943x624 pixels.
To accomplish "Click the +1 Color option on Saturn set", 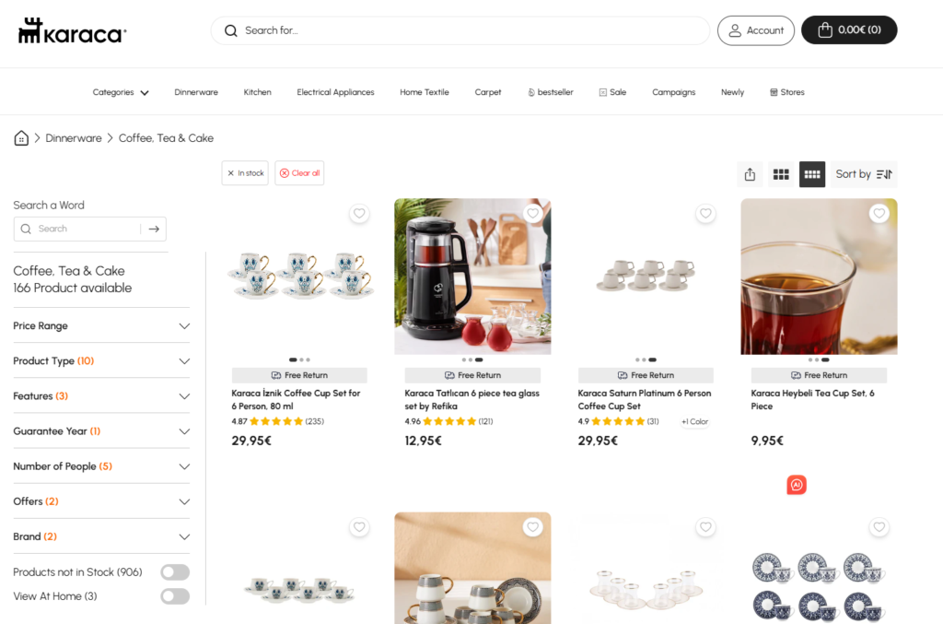I will point(694,422).
